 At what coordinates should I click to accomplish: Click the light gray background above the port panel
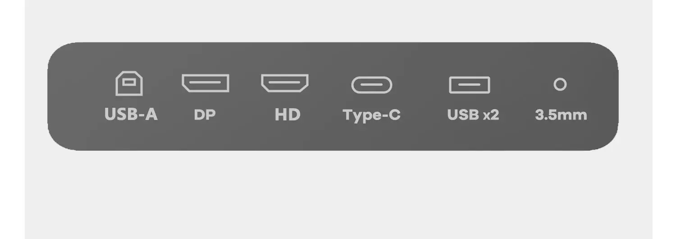(338, 20)
